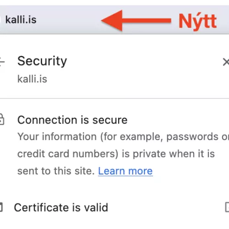This screenshot has height=229, width=229.
Task: Click the red Nýtt annotation label
Action: pos(198,22)
